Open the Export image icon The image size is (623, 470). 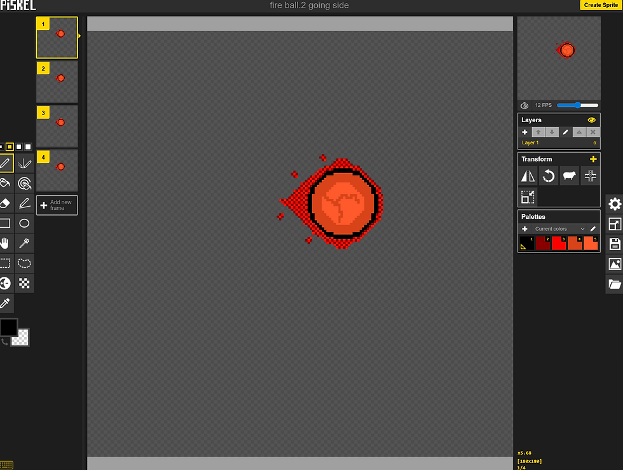(615, 264)
